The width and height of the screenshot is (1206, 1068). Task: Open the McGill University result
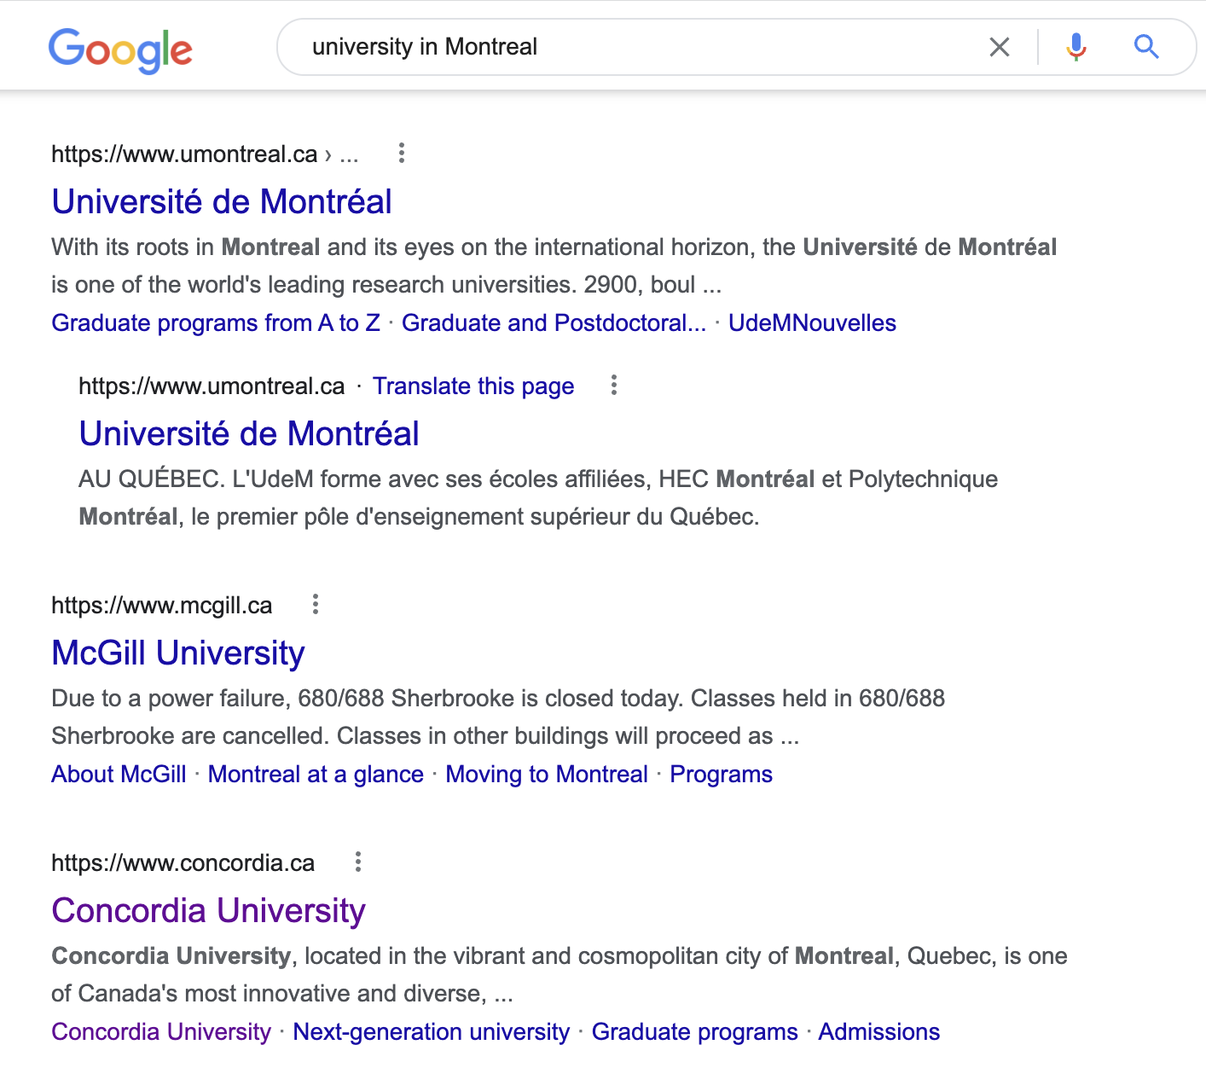(x=178, y=653)
